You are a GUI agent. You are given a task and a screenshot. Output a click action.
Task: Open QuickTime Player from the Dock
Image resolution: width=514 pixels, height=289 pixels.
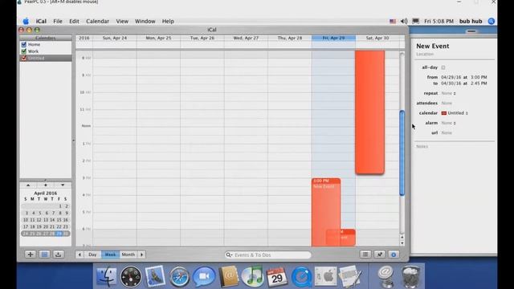(x=301, y=277)
